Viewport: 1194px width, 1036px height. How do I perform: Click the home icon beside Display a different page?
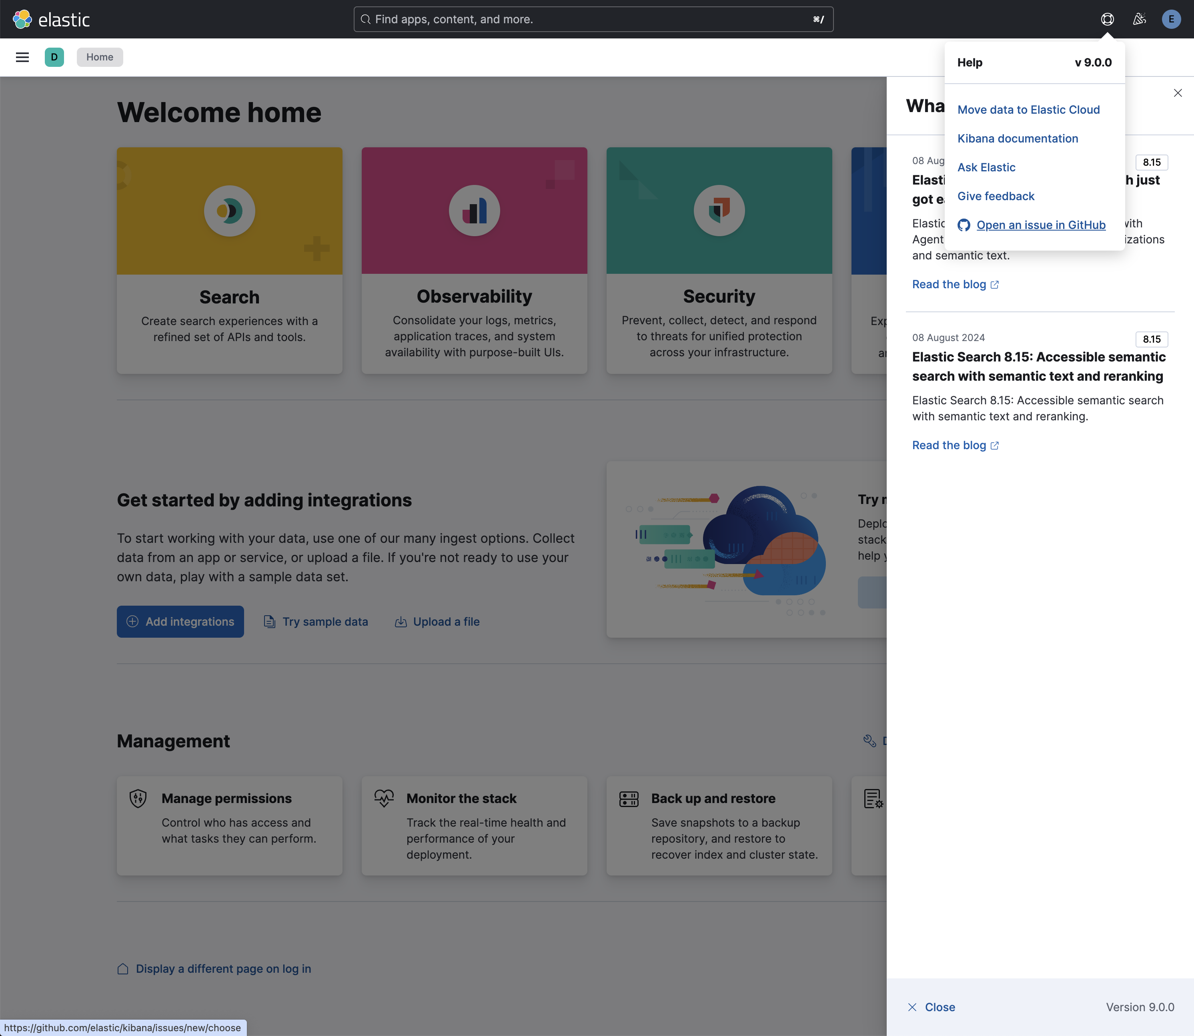pyautogui.click(x=123, y=970)
